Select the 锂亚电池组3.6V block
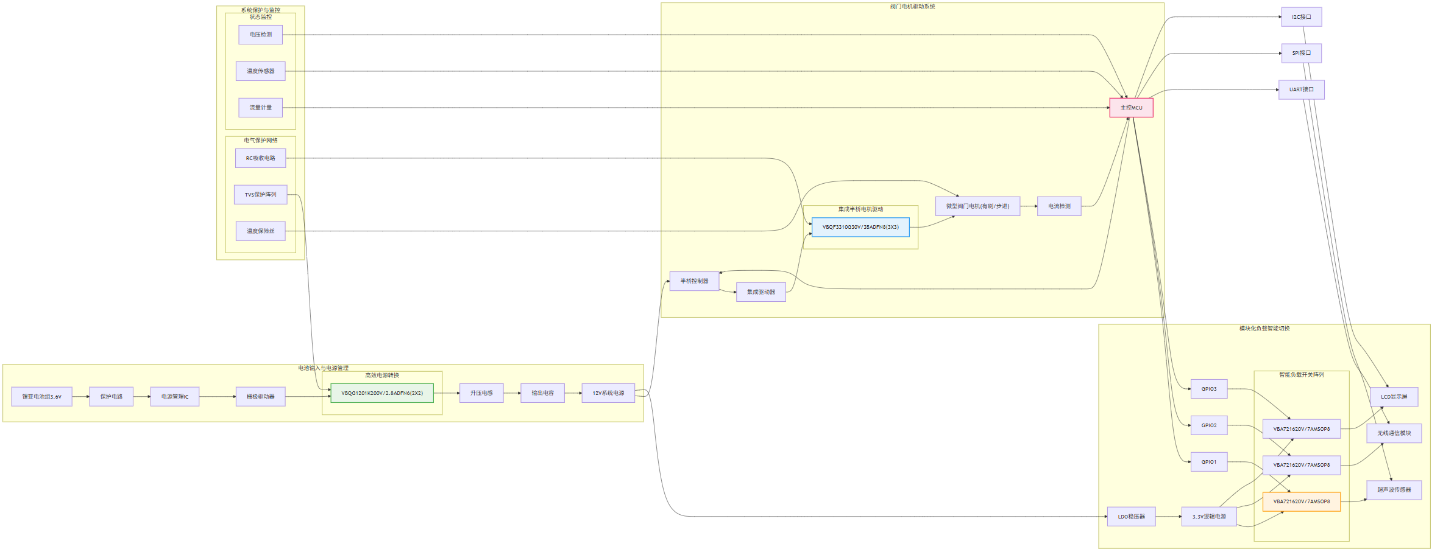Viewport: 1443px width, 555px height. pyautogui.click(x=42, y=397)
